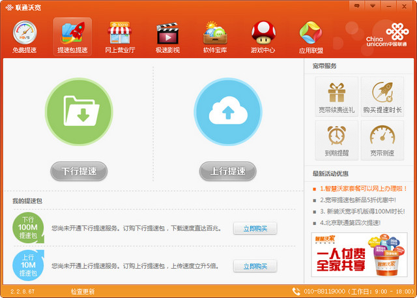The width and height of the screenshot is (417, 298).
Task: Minimize the 联通沃宽 window
Action: (388, 6)
